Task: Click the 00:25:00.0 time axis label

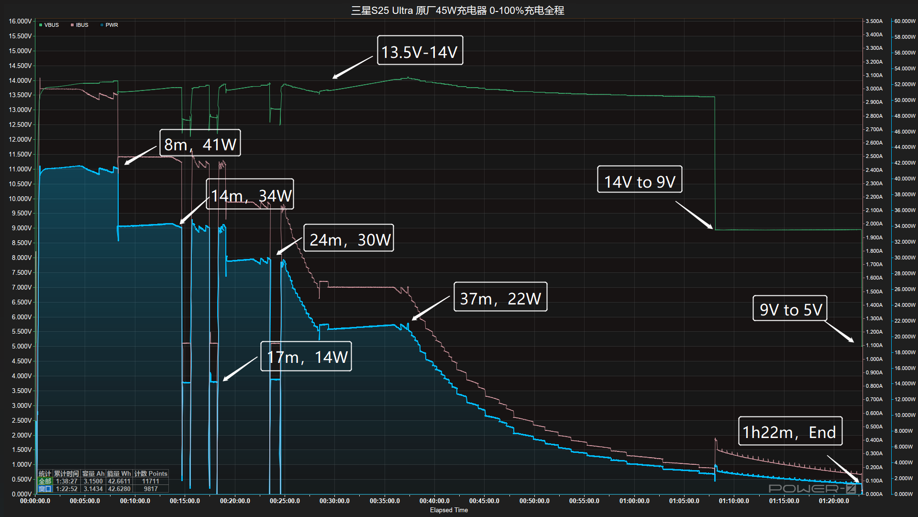Action: pyautogui.click(x=285, y=501)
